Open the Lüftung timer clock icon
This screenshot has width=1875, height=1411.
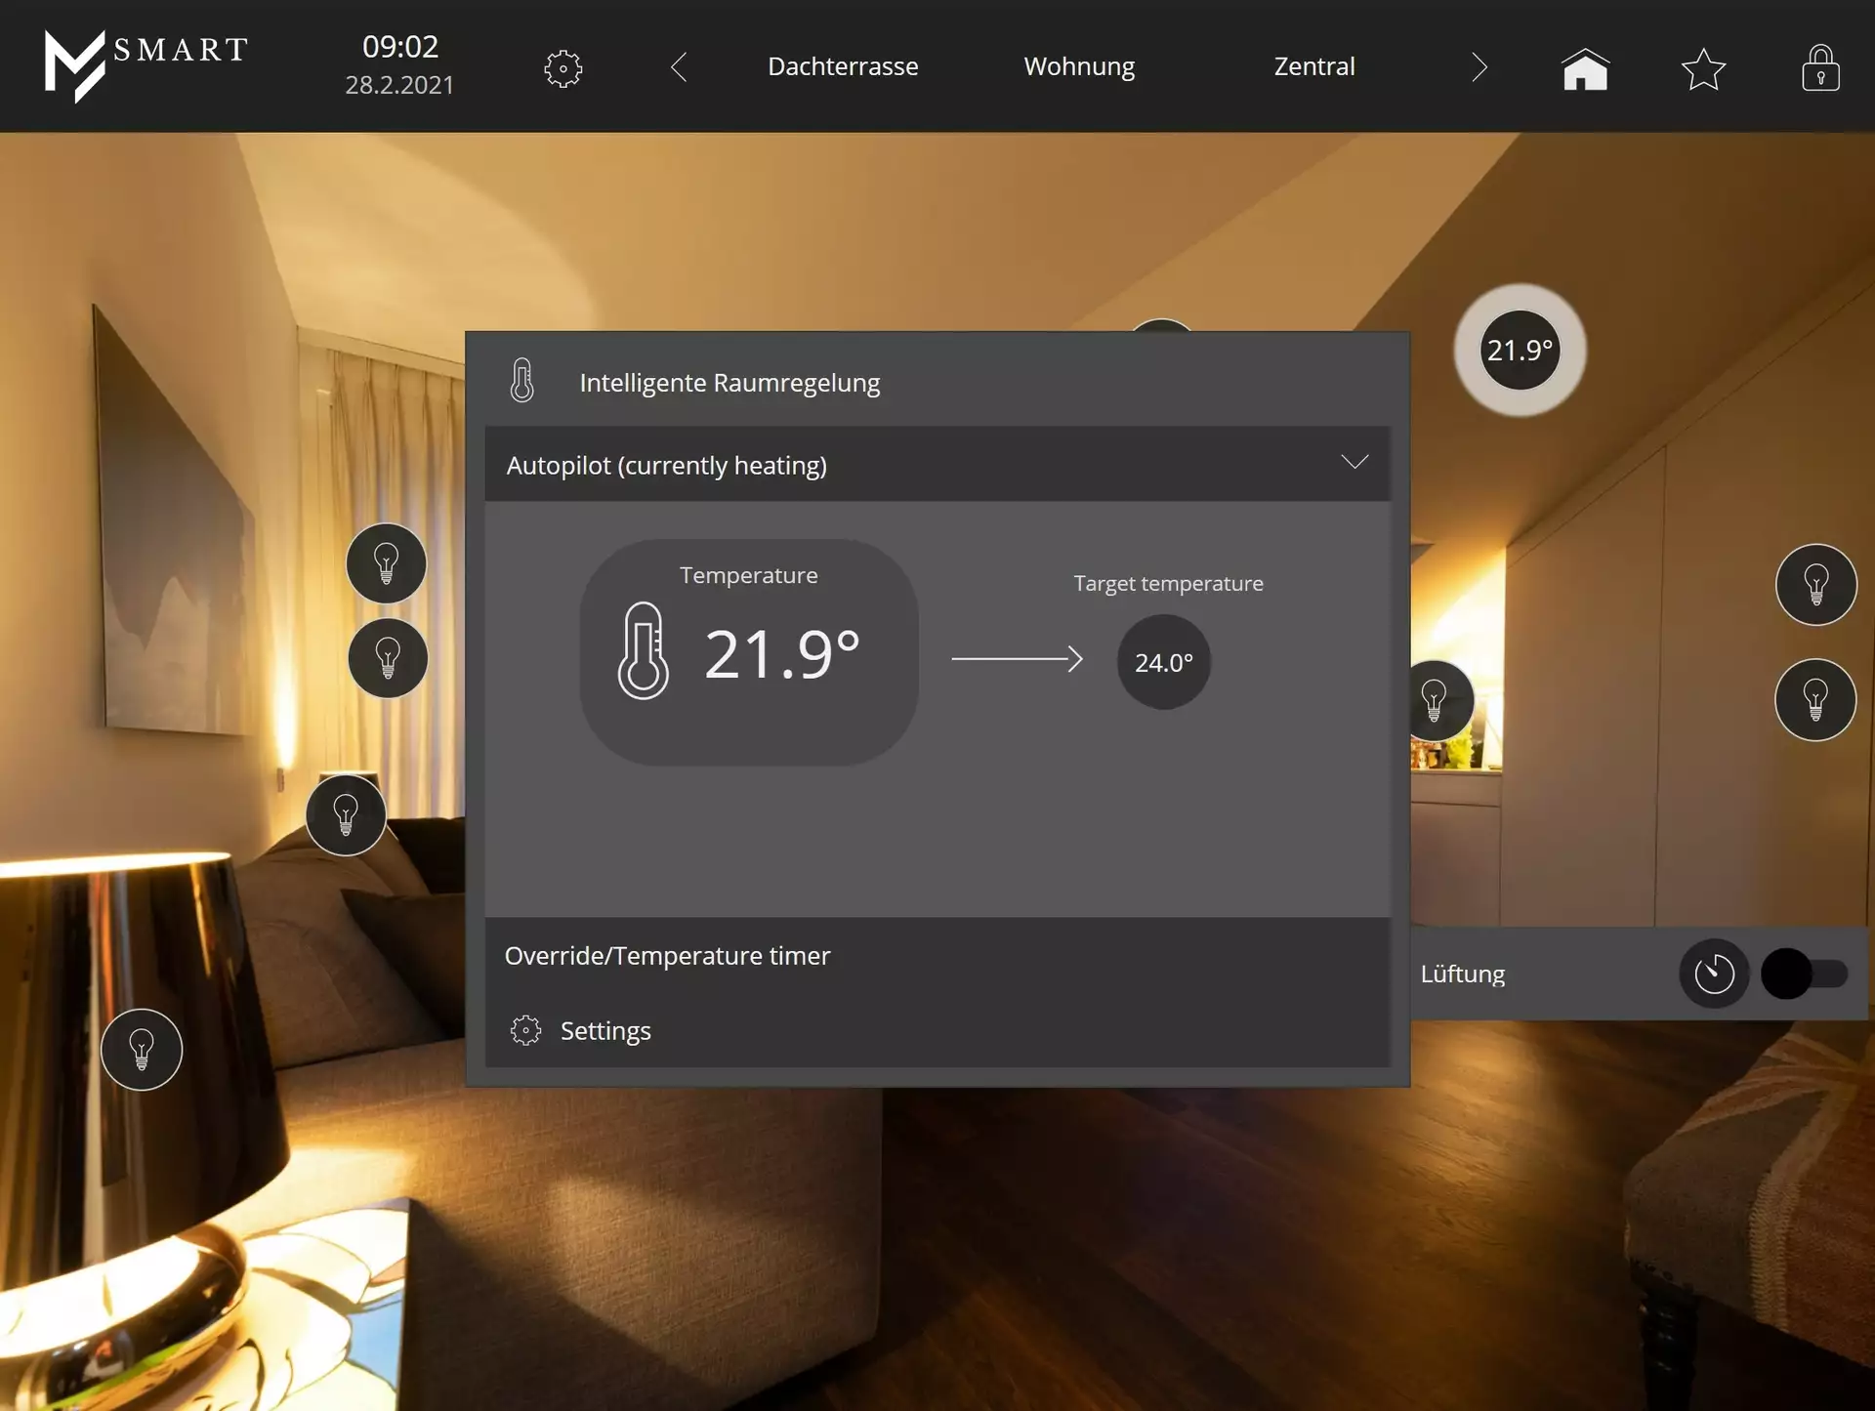[1713, 974]
